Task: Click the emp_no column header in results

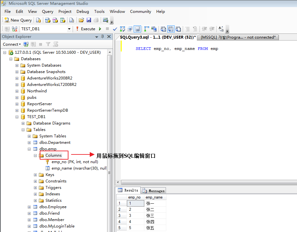Action: point(135,197)
